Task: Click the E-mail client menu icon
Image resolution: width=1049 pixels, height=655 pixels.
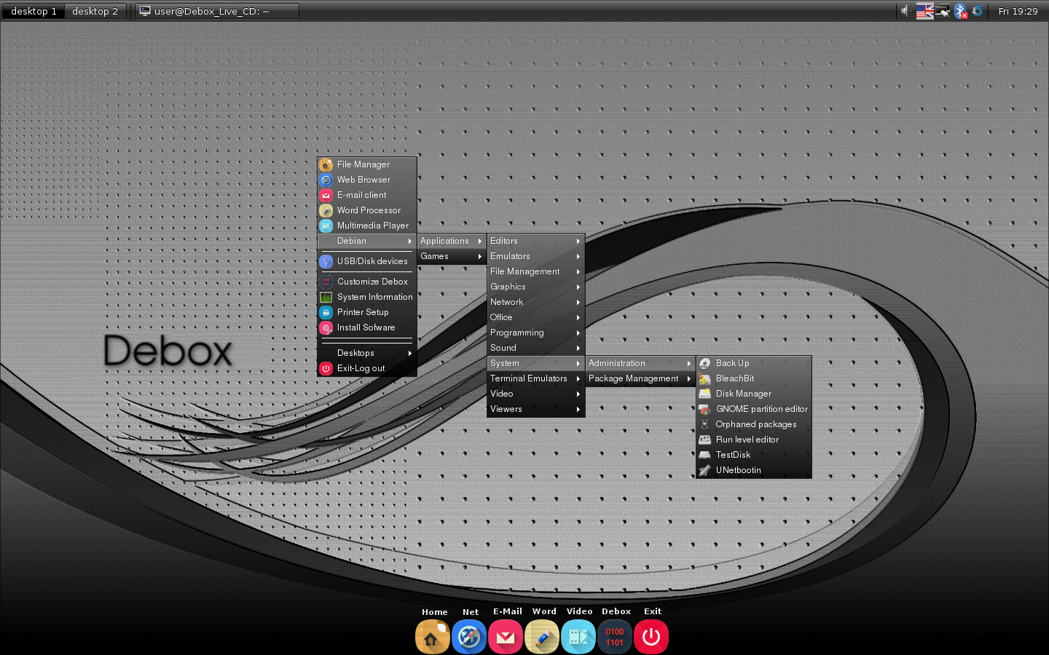Action: pos(326,195)
